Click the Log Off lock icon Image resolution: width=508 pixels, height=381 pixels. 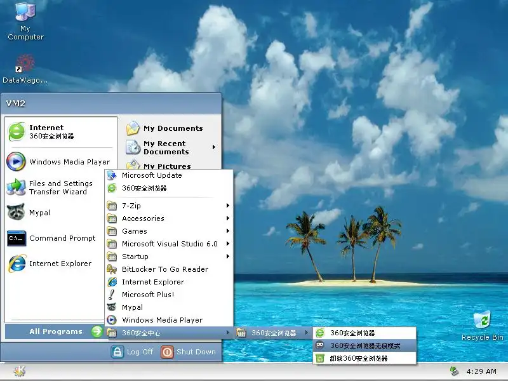[117, 352]
